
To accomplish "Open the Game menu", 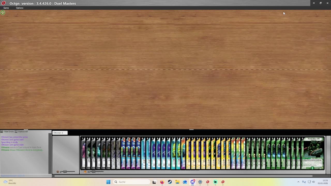I will click(6, 8).
